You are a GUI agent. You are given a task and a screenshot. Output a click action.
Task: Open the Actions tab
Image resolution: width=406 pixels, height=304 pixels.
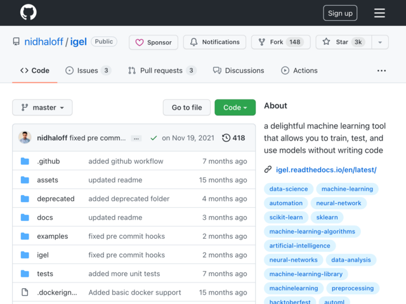coord(299,70)
